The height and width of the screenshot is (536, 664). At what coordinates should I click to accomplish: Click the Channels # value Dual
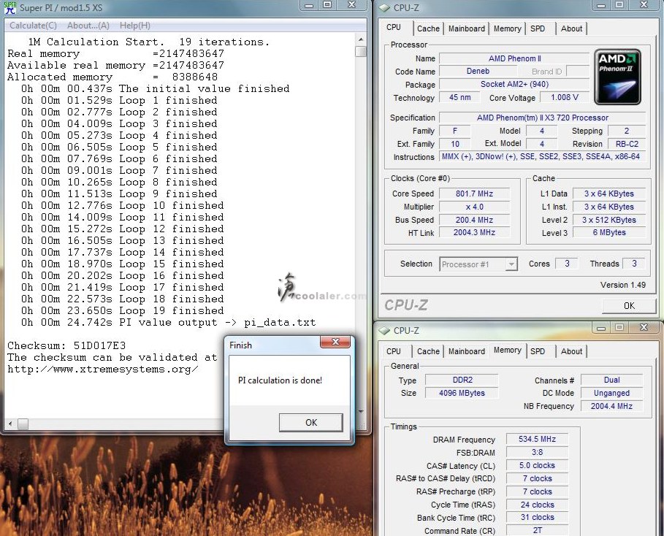tap(611, 380)
